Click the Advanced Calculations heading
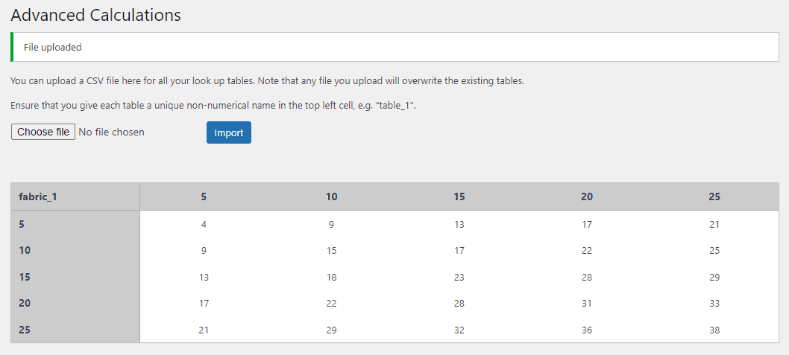This screenshot has height=355, width=789. point(95,15)
